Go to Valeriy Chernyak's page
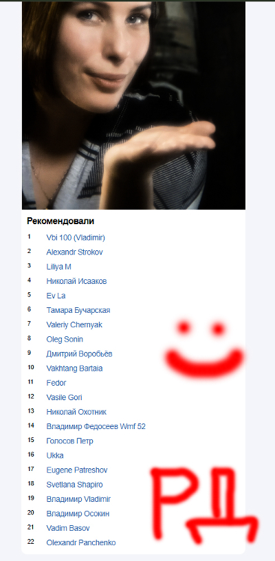The width and height of the screenshot is (275, 561). pyautogui.click(x=74, y=325)
